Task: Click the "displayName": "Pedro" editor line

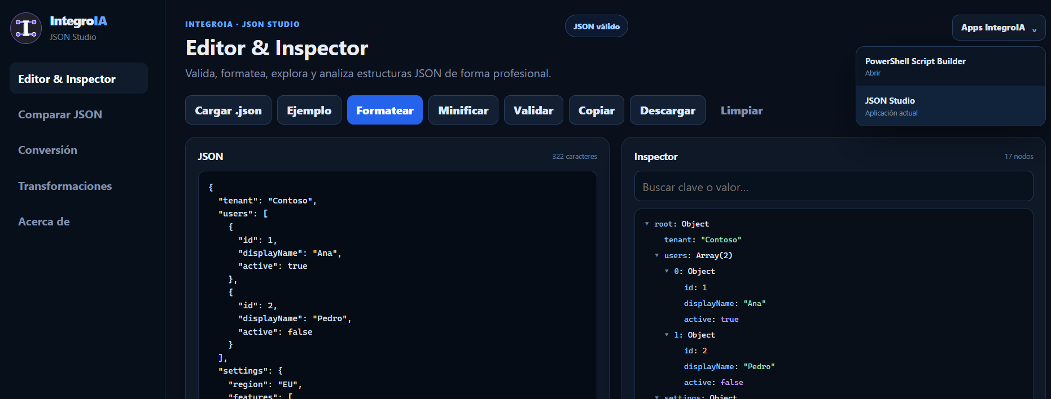Action: tap(295, 318)
